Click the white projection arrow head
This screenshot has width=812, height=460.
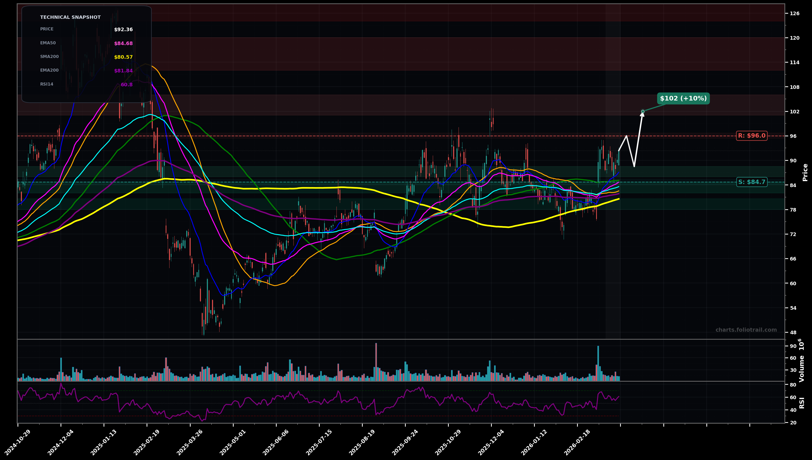tap(642, 115)
